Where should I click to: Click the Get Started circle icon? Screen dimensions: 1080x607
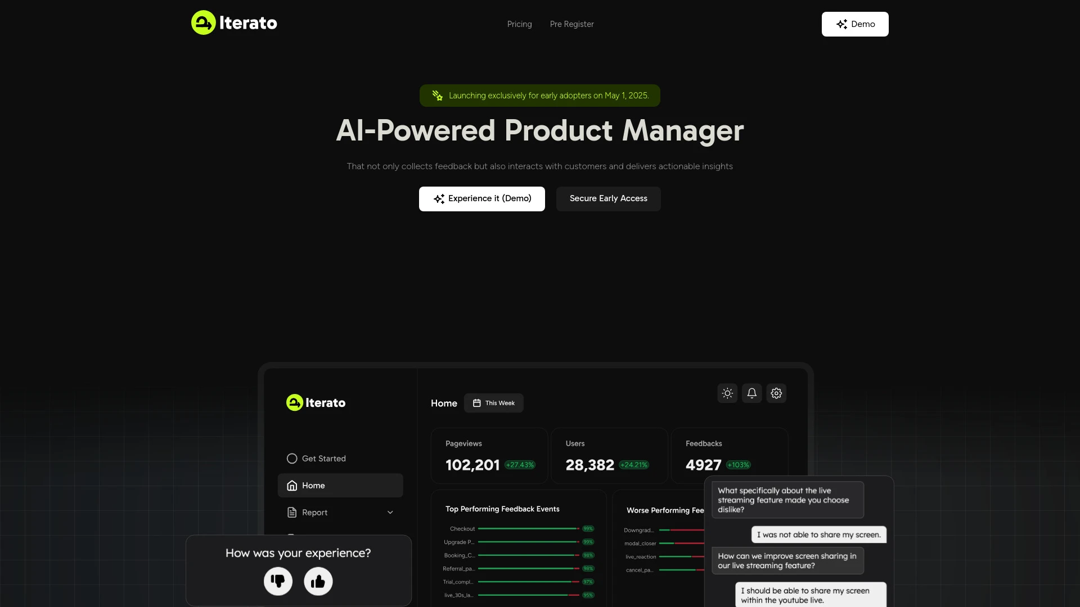coord(292,458)
